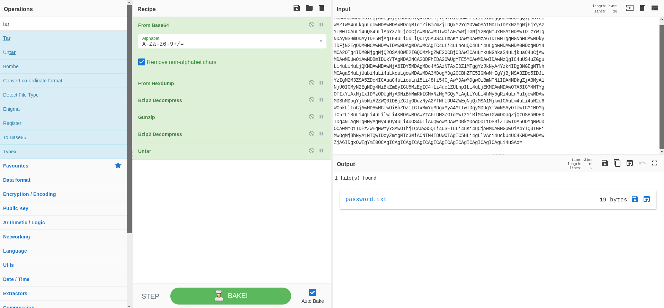Click the operations search field
Screen dimensions: 664x308
pos(63,24)
